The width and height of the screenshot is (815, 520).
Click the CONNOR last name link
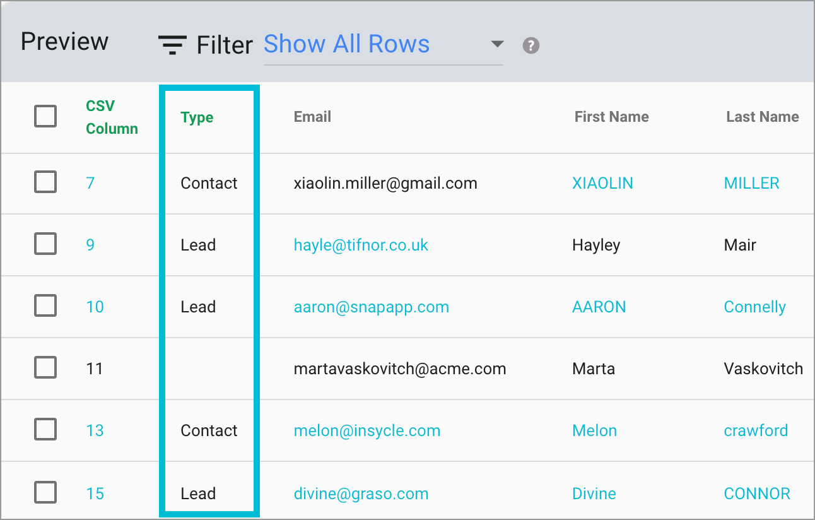pyautogui.click(x=756, y=493)
